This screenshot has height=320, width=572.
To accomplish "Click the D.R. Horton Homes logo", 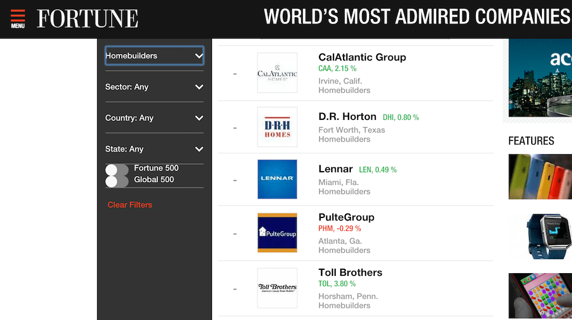I will 277,127.
